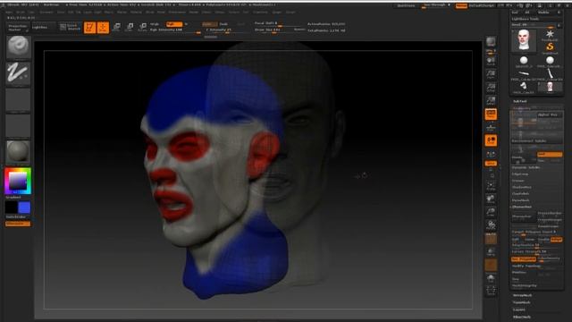Click the Scroll canvas icon
This screenshot has height=322, width=572.
491,61
